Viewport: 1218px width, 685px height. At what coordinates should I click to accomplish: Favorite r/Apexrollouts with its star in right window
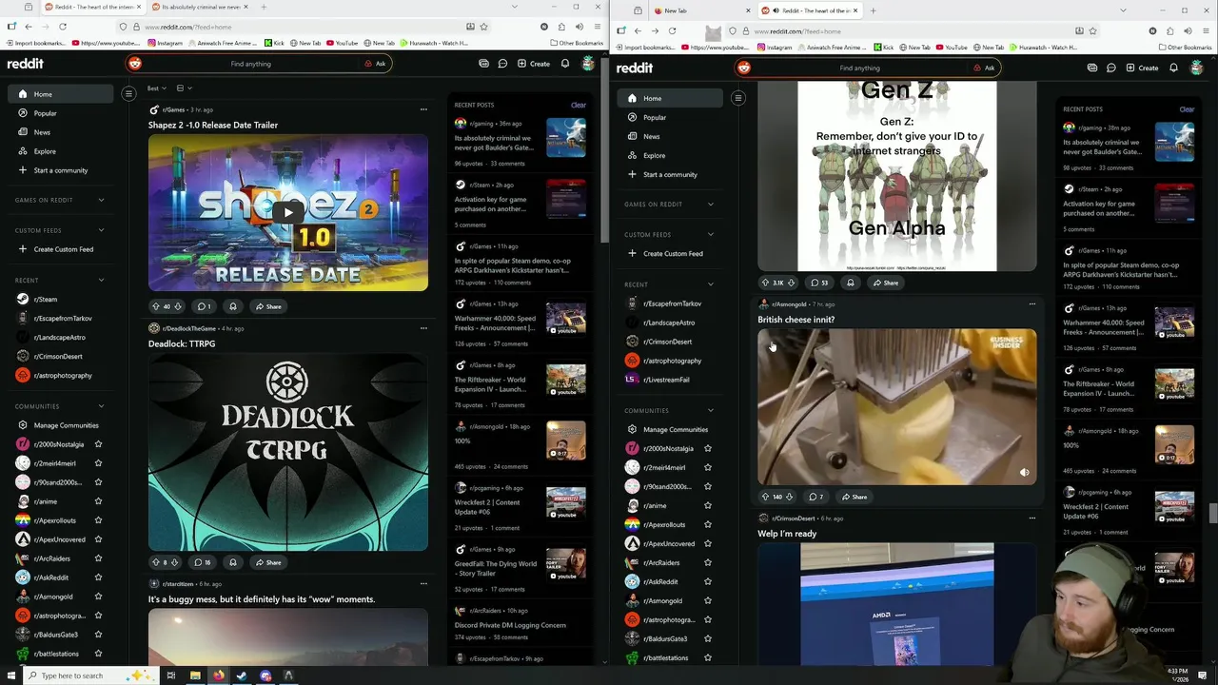[707, 524]
